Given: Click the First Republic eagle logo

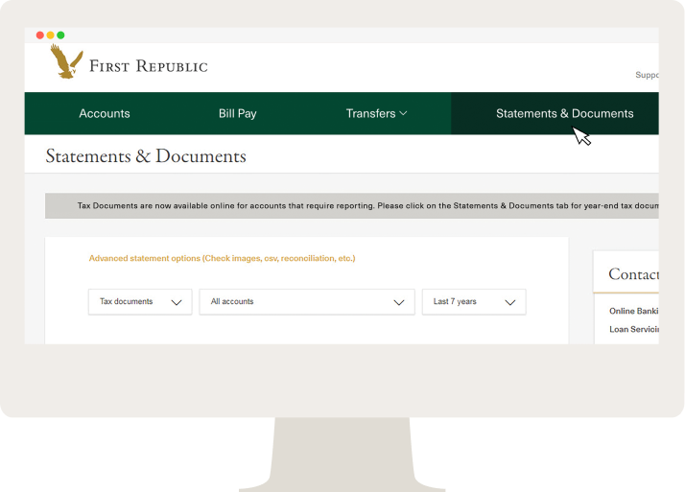Looking at the screenshot, I should 66,61.
